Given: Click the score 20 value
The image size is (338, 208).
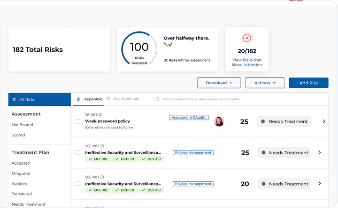Looking at the screenshot, I should [245, 184].
